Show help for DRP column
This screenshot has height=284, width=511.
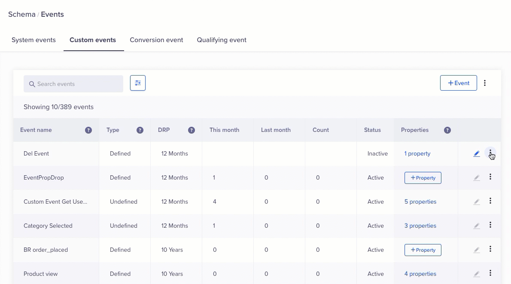point(191,130)
